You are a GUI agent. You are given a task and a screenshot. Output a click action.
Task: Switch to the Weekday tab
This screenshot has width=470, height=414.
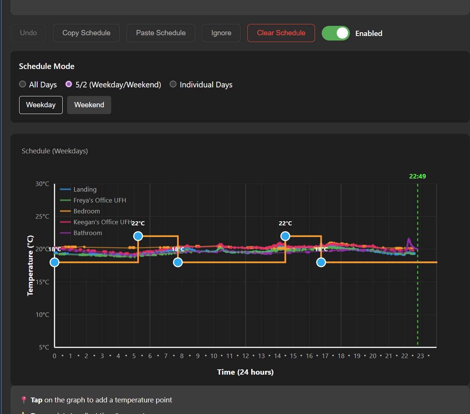[41, 105]
